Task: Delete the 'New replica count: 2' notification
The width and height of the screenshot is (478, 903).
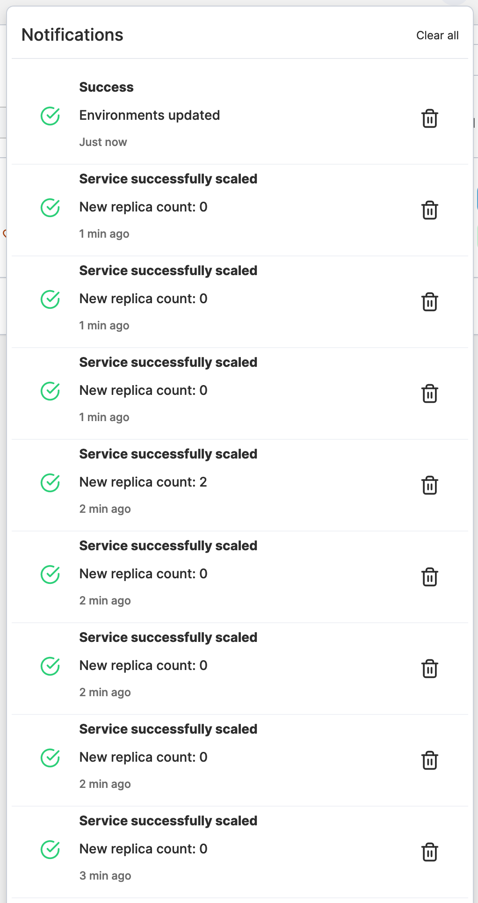Action: (x=429, y=486)
